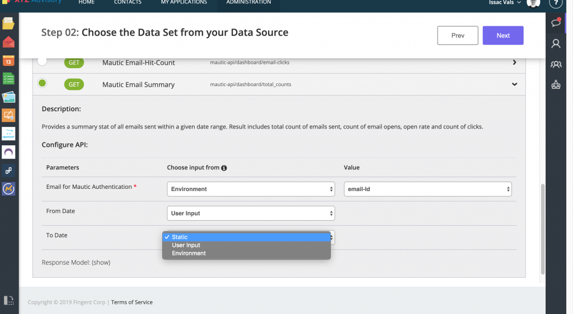This screenshot has width=573, height=314.
Task: Open the dark blue link app sidebar icon
Action: (x=8, y=170)
